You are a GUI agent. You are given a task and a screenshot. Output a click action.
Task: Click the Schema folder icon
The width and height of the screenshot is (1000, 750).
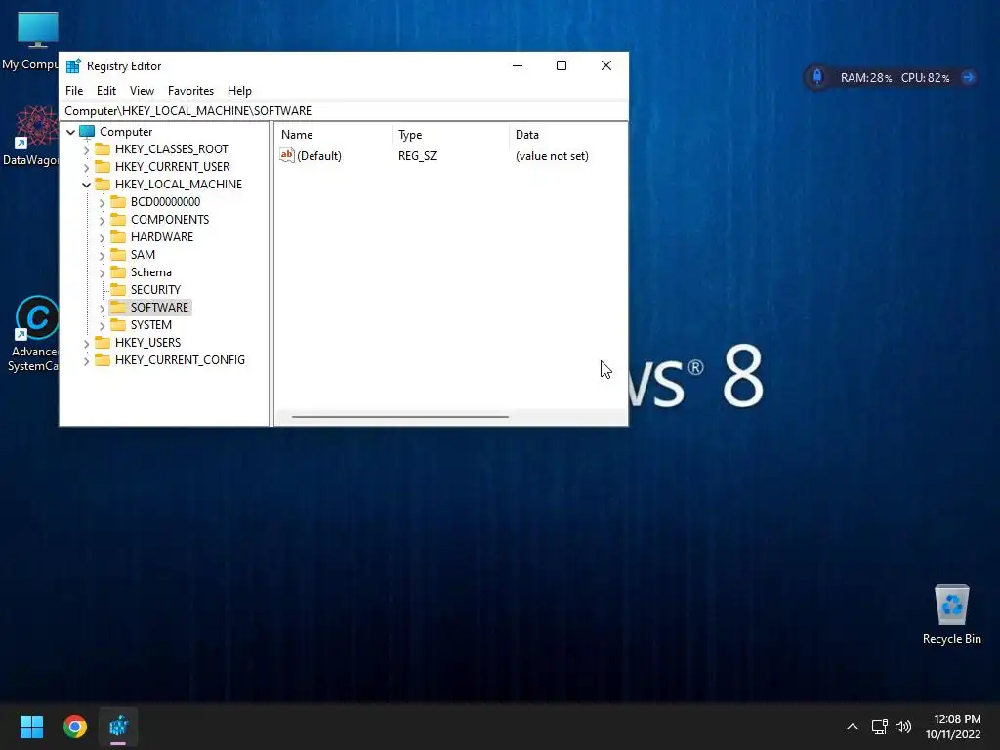118,272
